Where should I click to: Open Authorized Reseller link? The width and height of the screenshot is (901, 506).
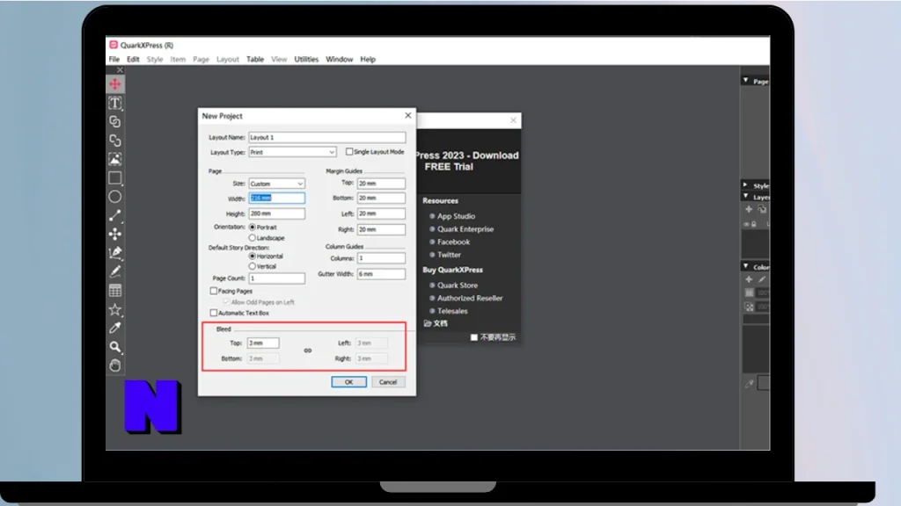pyautogui.click(x=470, y=299)
